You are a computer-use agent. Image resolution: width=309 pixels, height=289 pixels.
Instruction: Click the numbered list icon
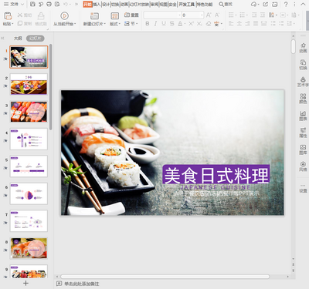click(243, 15)
